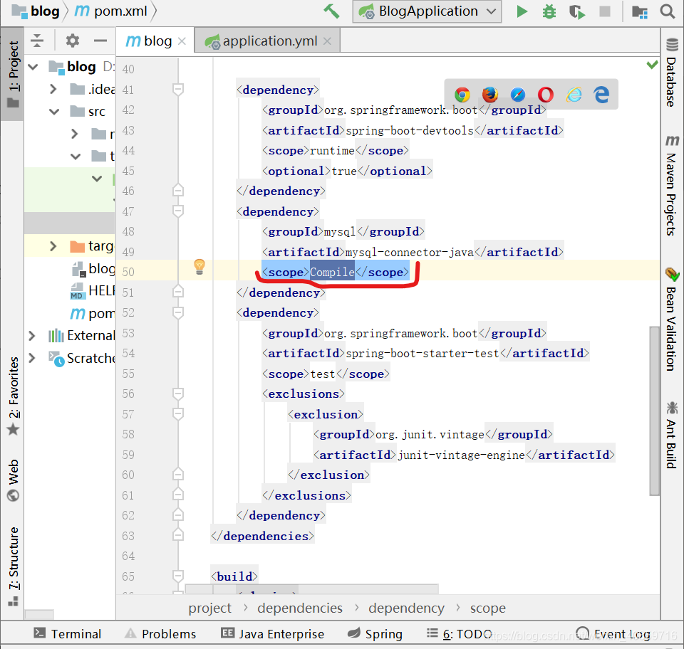Click dependencies in the breadcrumb bar
Viewport: 684px width, 649px height.
point(299,608)
